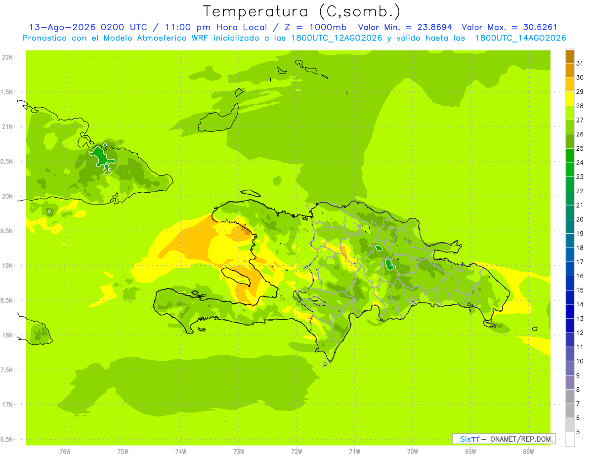The image size is (593, 458).
Task: Click the 'Temperatura (C,somb.)' map title
Action: [x=302, y=11]
